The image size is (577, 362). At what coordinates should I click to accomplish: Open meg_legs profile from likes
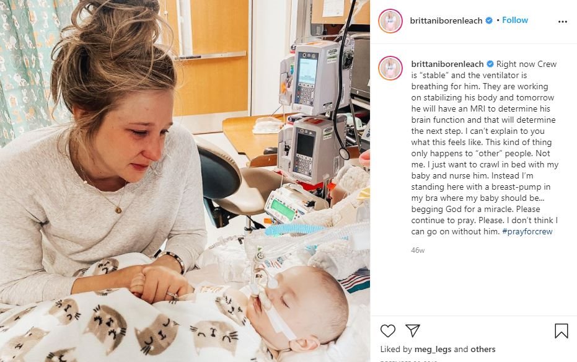[x=433, y=349]
